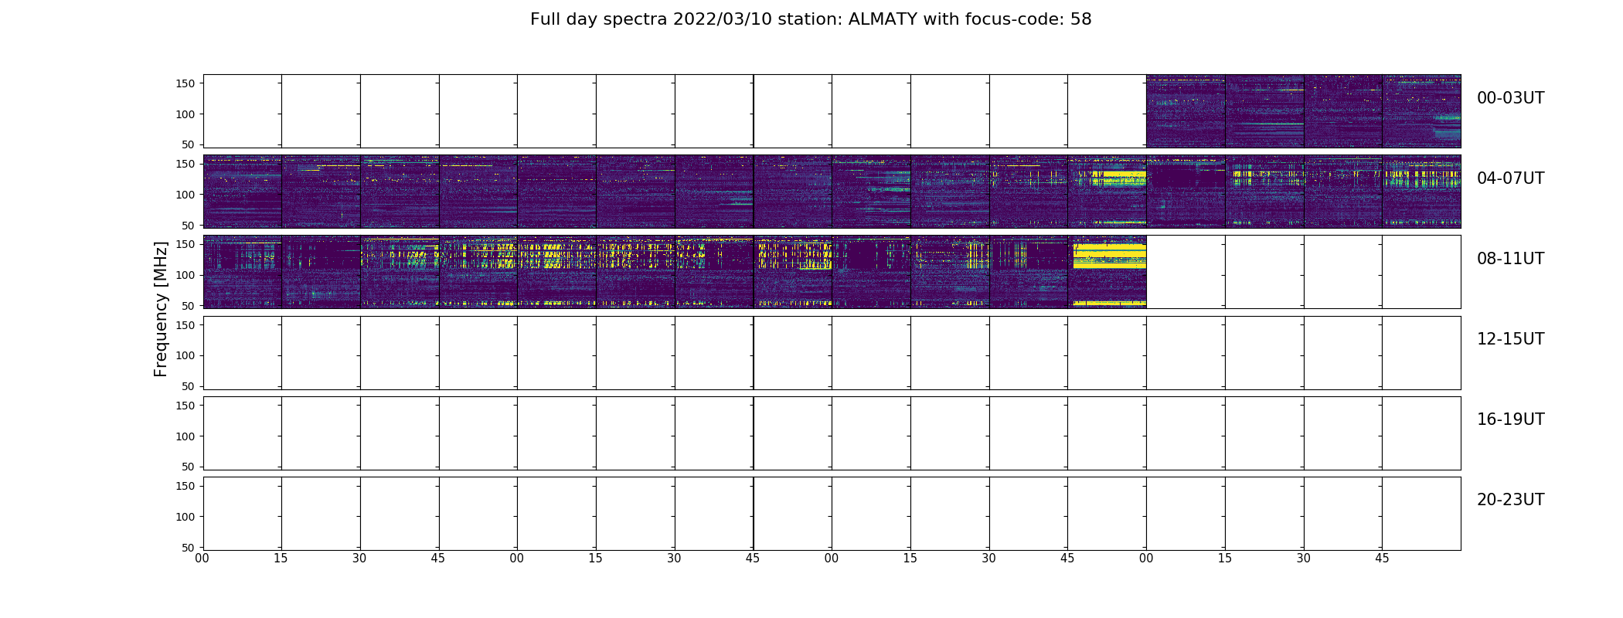The width and height of the screenshot is (1623, 618).
Task: Select the 08-11UT row label
Action: (x=1510, y=259)
